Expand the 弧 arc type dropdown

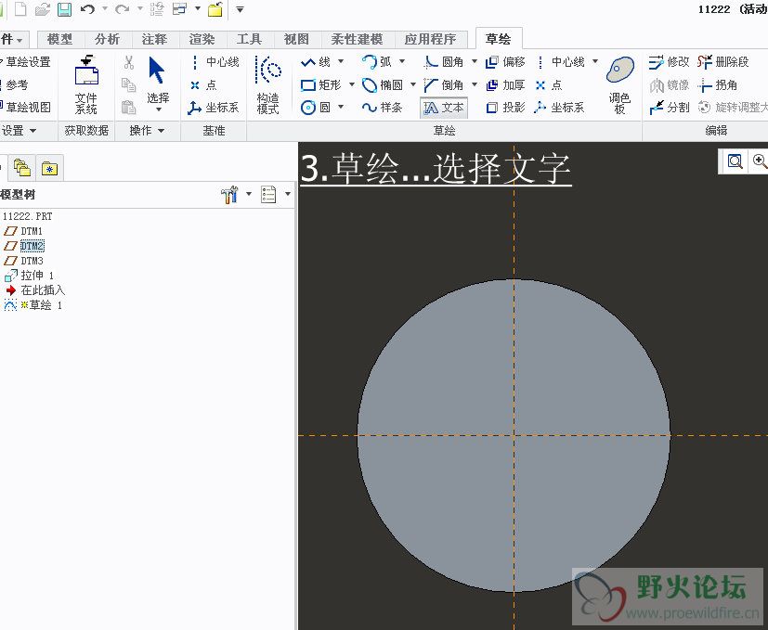tap(402, 61)
